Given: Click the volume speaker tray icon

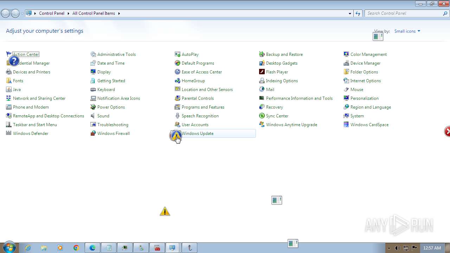Looking at the screenshot, I should click(x=397, y=248).
